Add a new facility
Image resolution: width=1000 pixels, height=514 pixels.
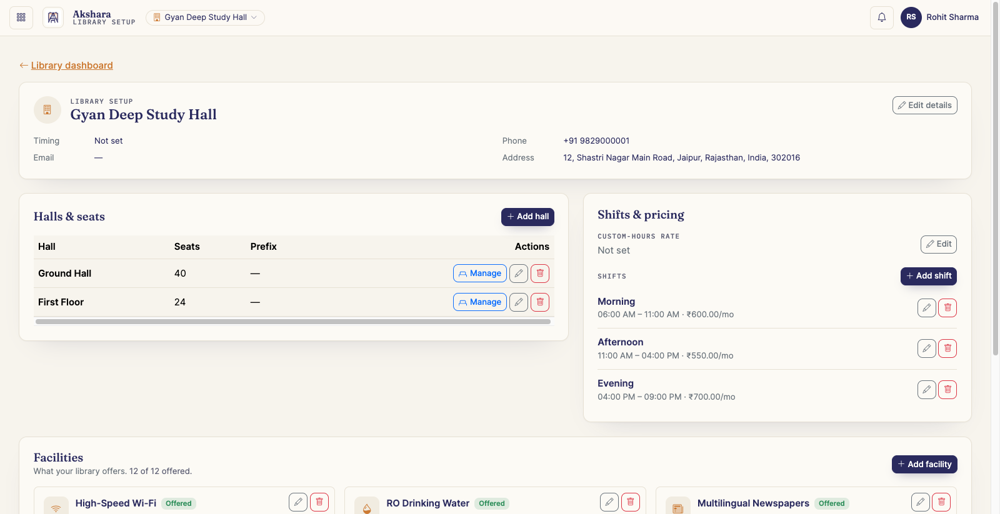pos(924,465)
